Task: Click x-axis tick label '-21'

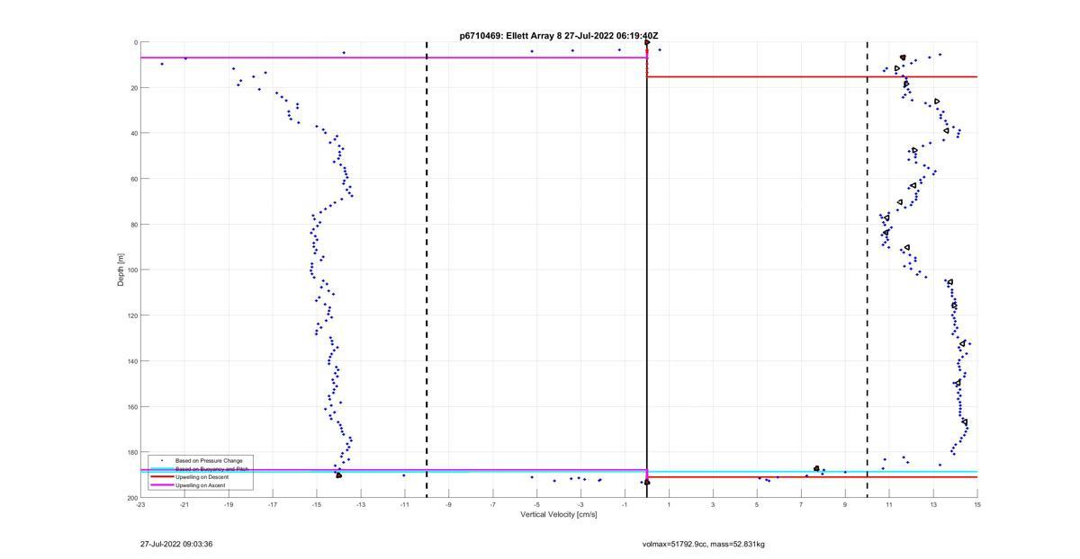Action: tap(184, 504)
